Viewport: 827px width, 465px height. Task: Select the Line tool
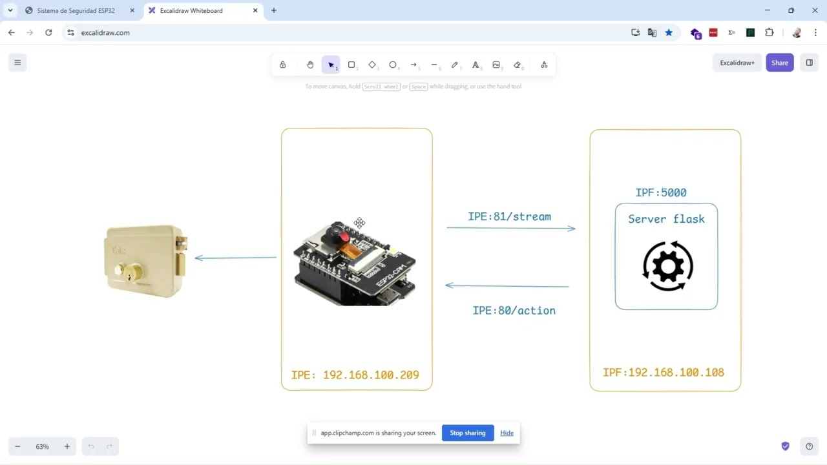[434, 65]
